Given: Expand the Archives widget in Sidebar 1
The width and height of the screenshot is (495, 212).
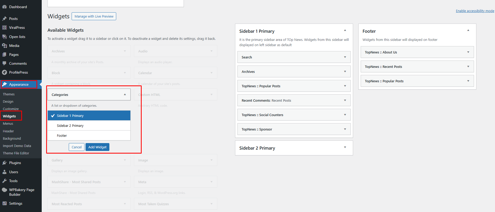Looking at the screenshot, I should (345, 72).
